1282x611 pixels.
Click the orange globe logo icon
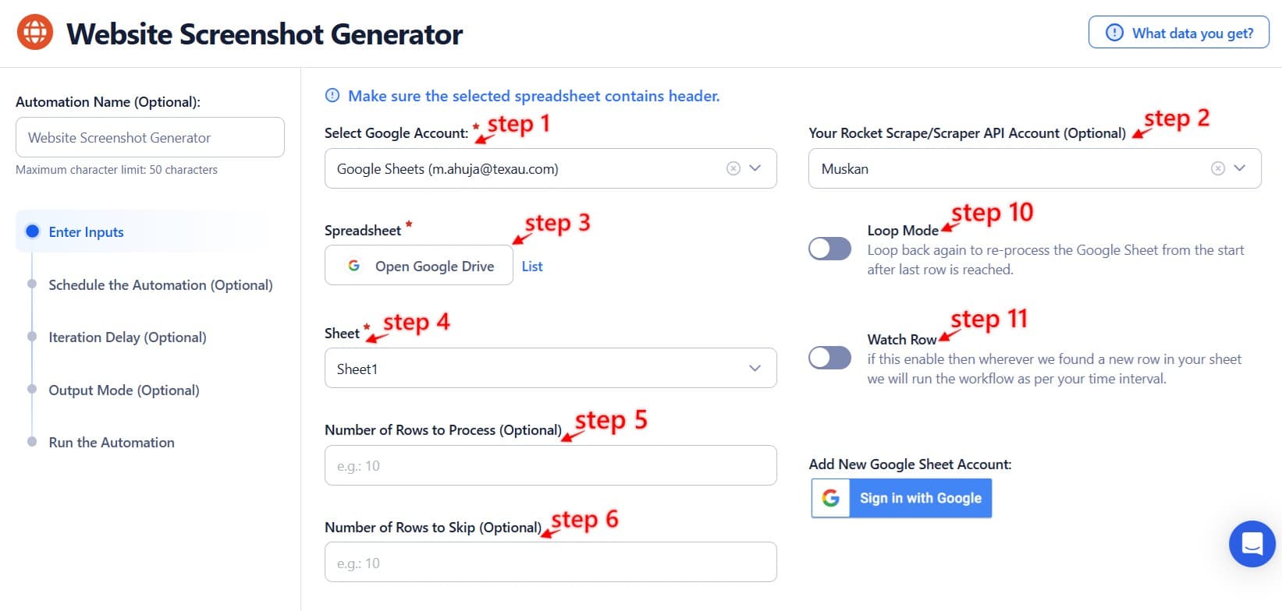pos(35,33)
